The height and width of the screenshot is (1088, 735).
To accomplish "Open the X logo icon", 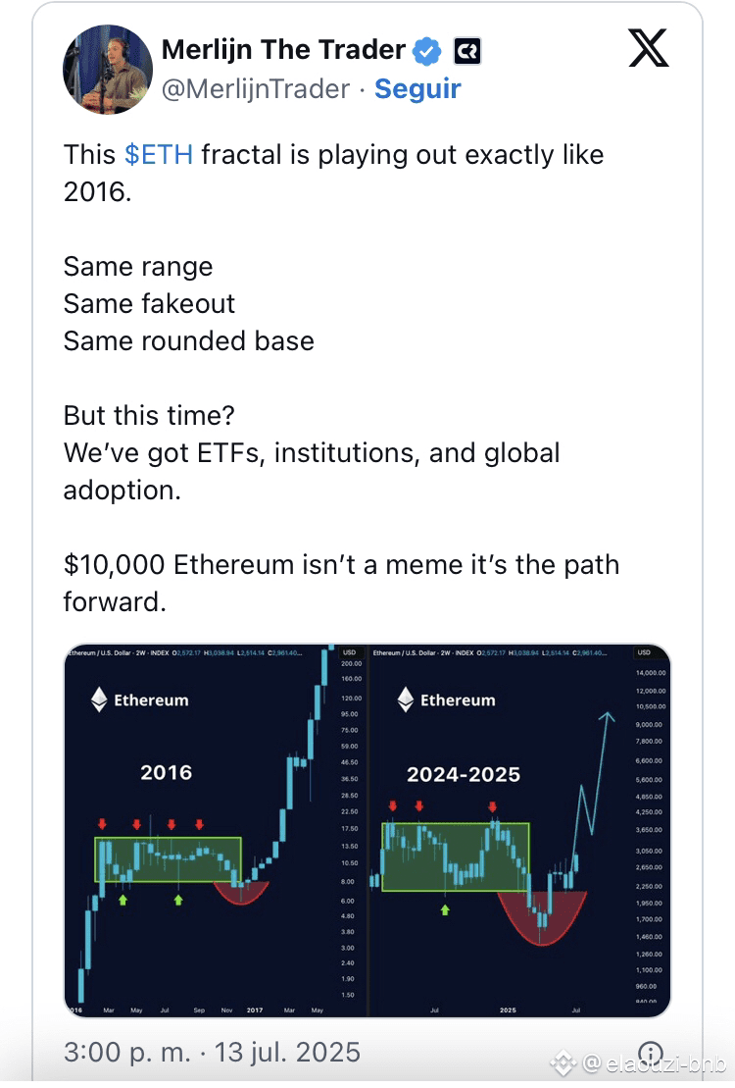I will (649, 48).
